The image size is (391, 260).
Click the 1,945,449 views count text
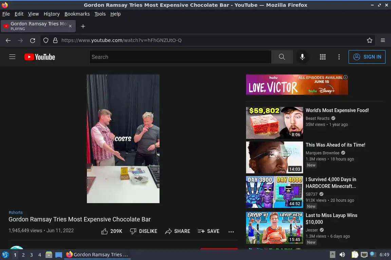(25, 231)
